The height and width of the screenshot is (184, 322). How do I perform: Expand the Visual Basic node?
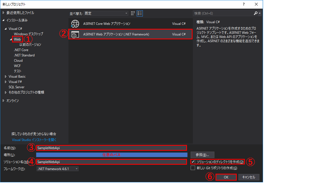click(6, 77)
